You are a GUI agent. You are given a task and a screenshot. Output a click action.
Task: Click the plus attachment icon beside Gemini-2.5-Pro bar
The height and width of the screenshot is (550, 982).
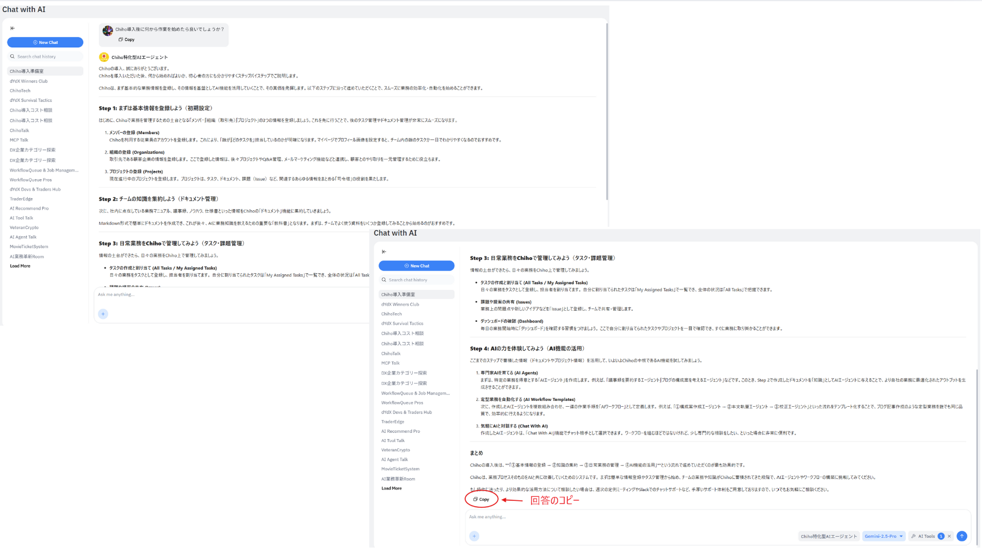pos(475,537)
